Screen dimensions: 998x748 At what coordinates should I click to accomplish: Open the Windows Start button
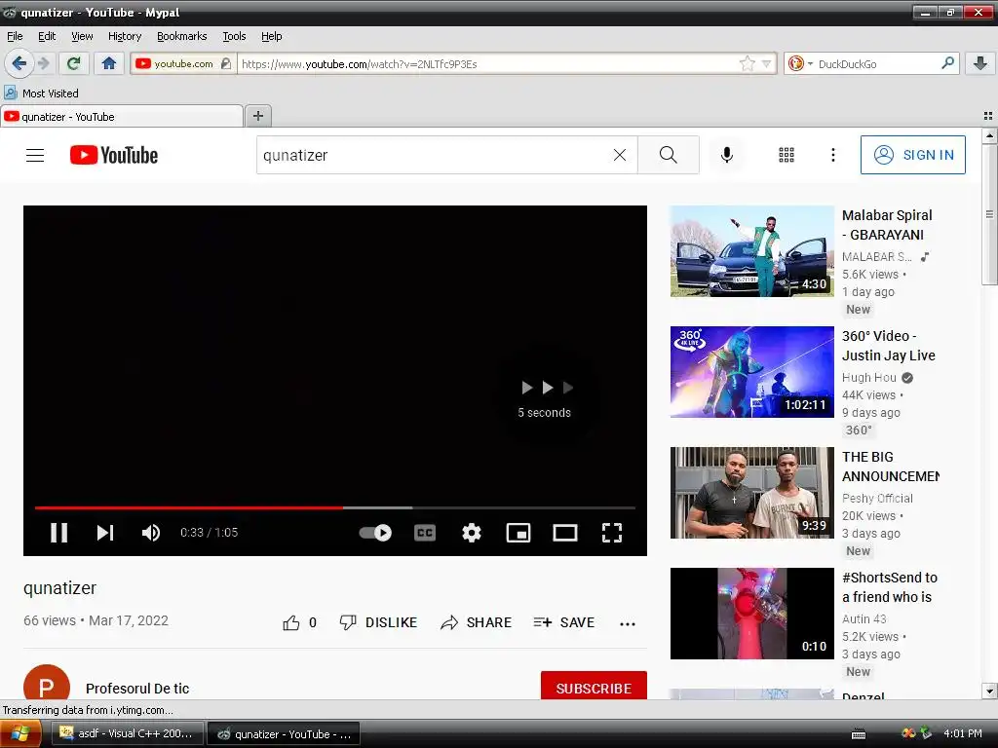click(20, 733)
